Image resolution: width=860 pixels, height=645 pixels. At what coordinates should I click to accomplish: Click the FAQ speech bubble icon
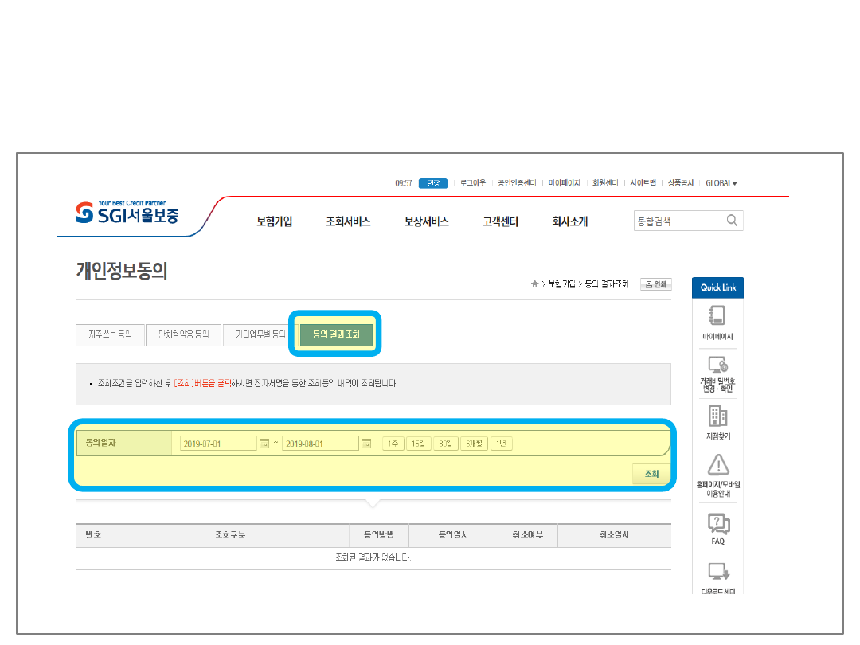717,524
